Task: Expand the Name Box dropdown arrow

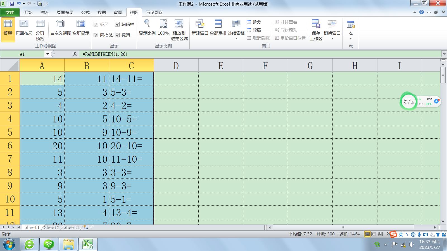Action: (x=47, y=54)
